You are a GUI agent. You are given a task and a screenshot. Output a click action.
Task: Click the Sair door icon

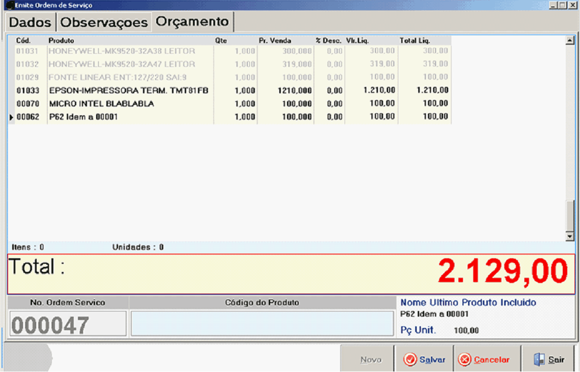[539, 360]
